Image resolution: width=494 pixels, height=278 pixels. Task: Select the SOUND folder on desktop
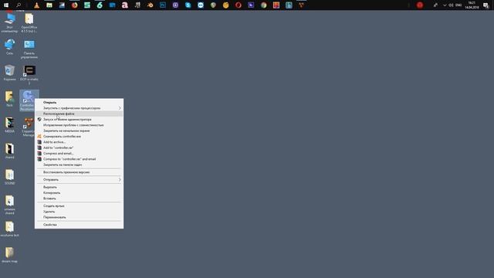tap(9, 177)
